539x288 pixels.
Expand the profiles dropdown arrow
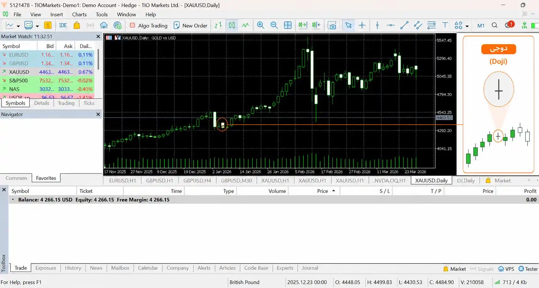pyautogui.click(x=37, y=26)
